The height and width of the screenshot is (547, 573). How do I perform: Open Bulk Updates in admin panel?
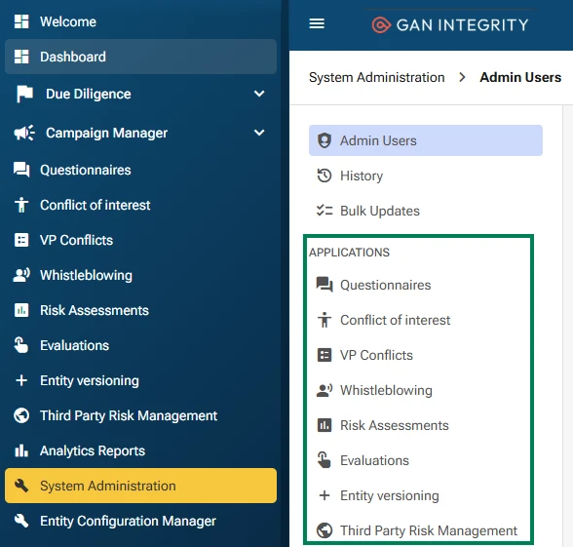426,211
